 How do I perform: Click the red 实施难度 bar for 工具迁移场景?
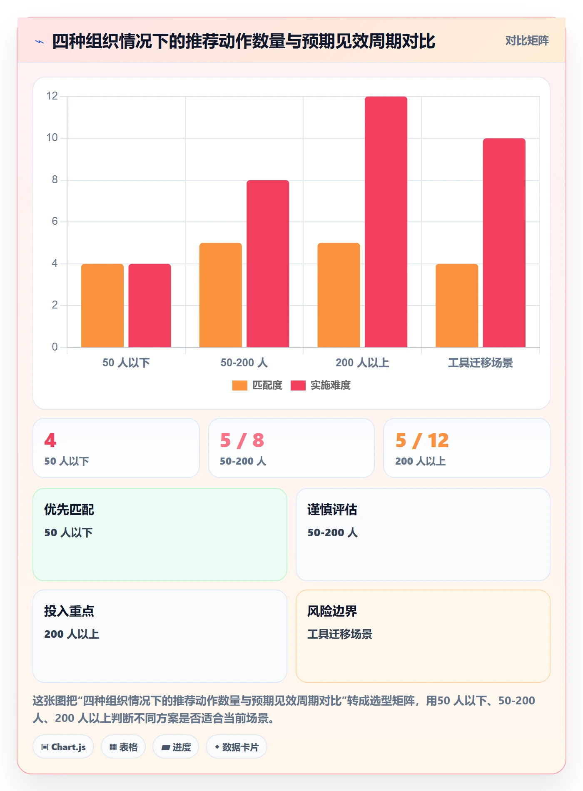(x=504, y=243)
